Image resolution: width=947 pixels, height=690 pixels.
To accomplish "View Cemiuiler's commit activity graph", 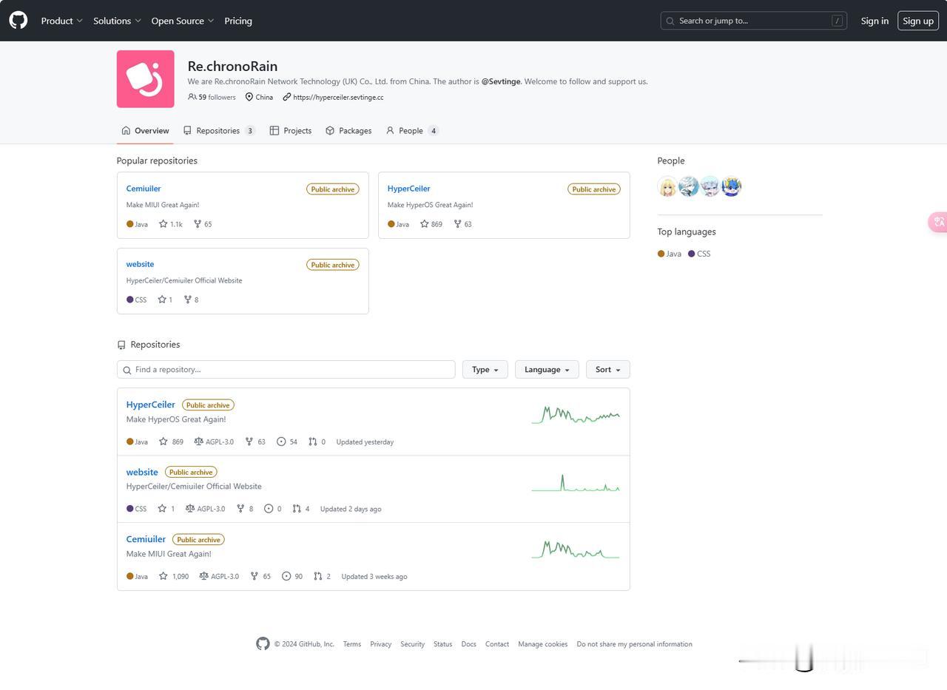I will (576, 549).
